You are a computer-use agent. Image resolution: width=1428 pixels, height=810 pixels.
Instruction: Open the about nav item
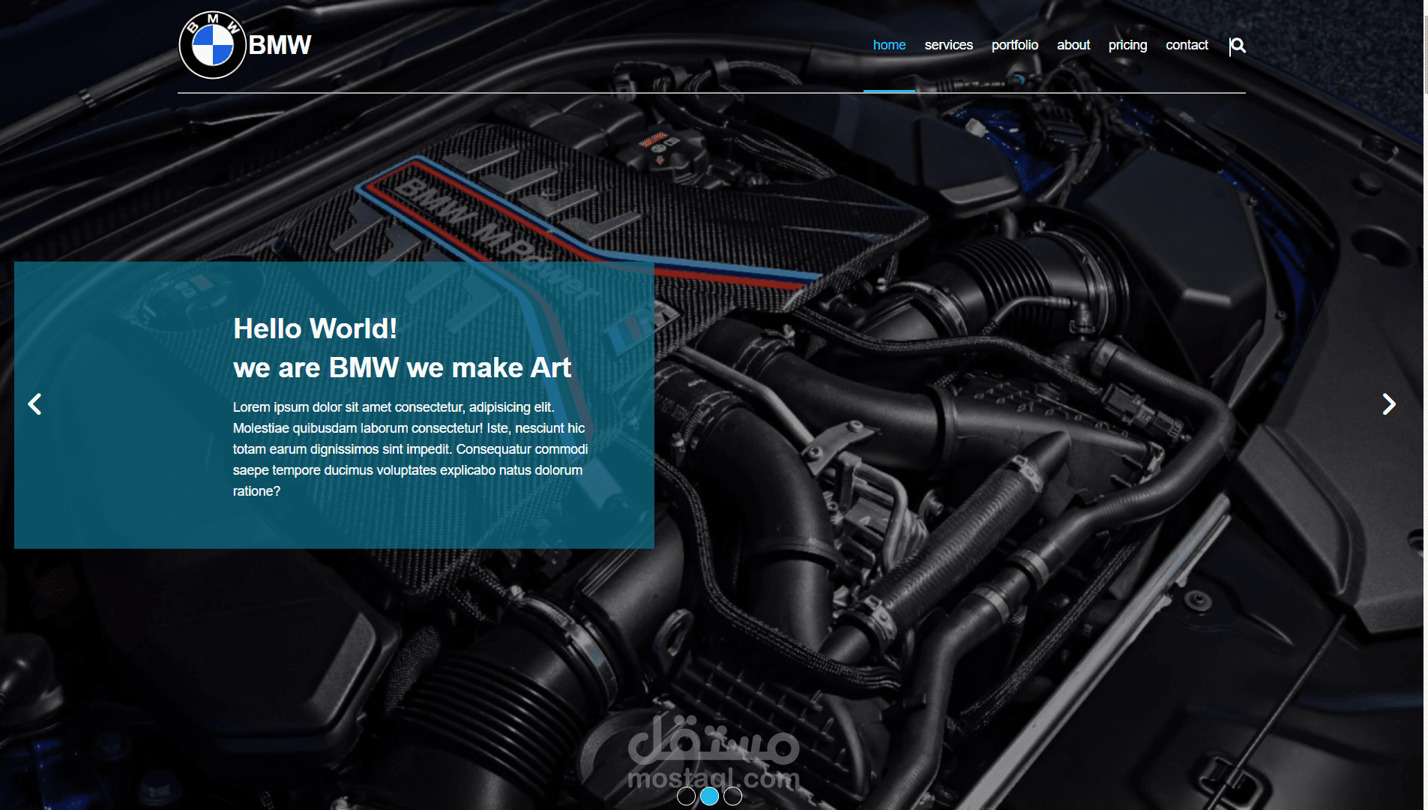pos(1073,45)
